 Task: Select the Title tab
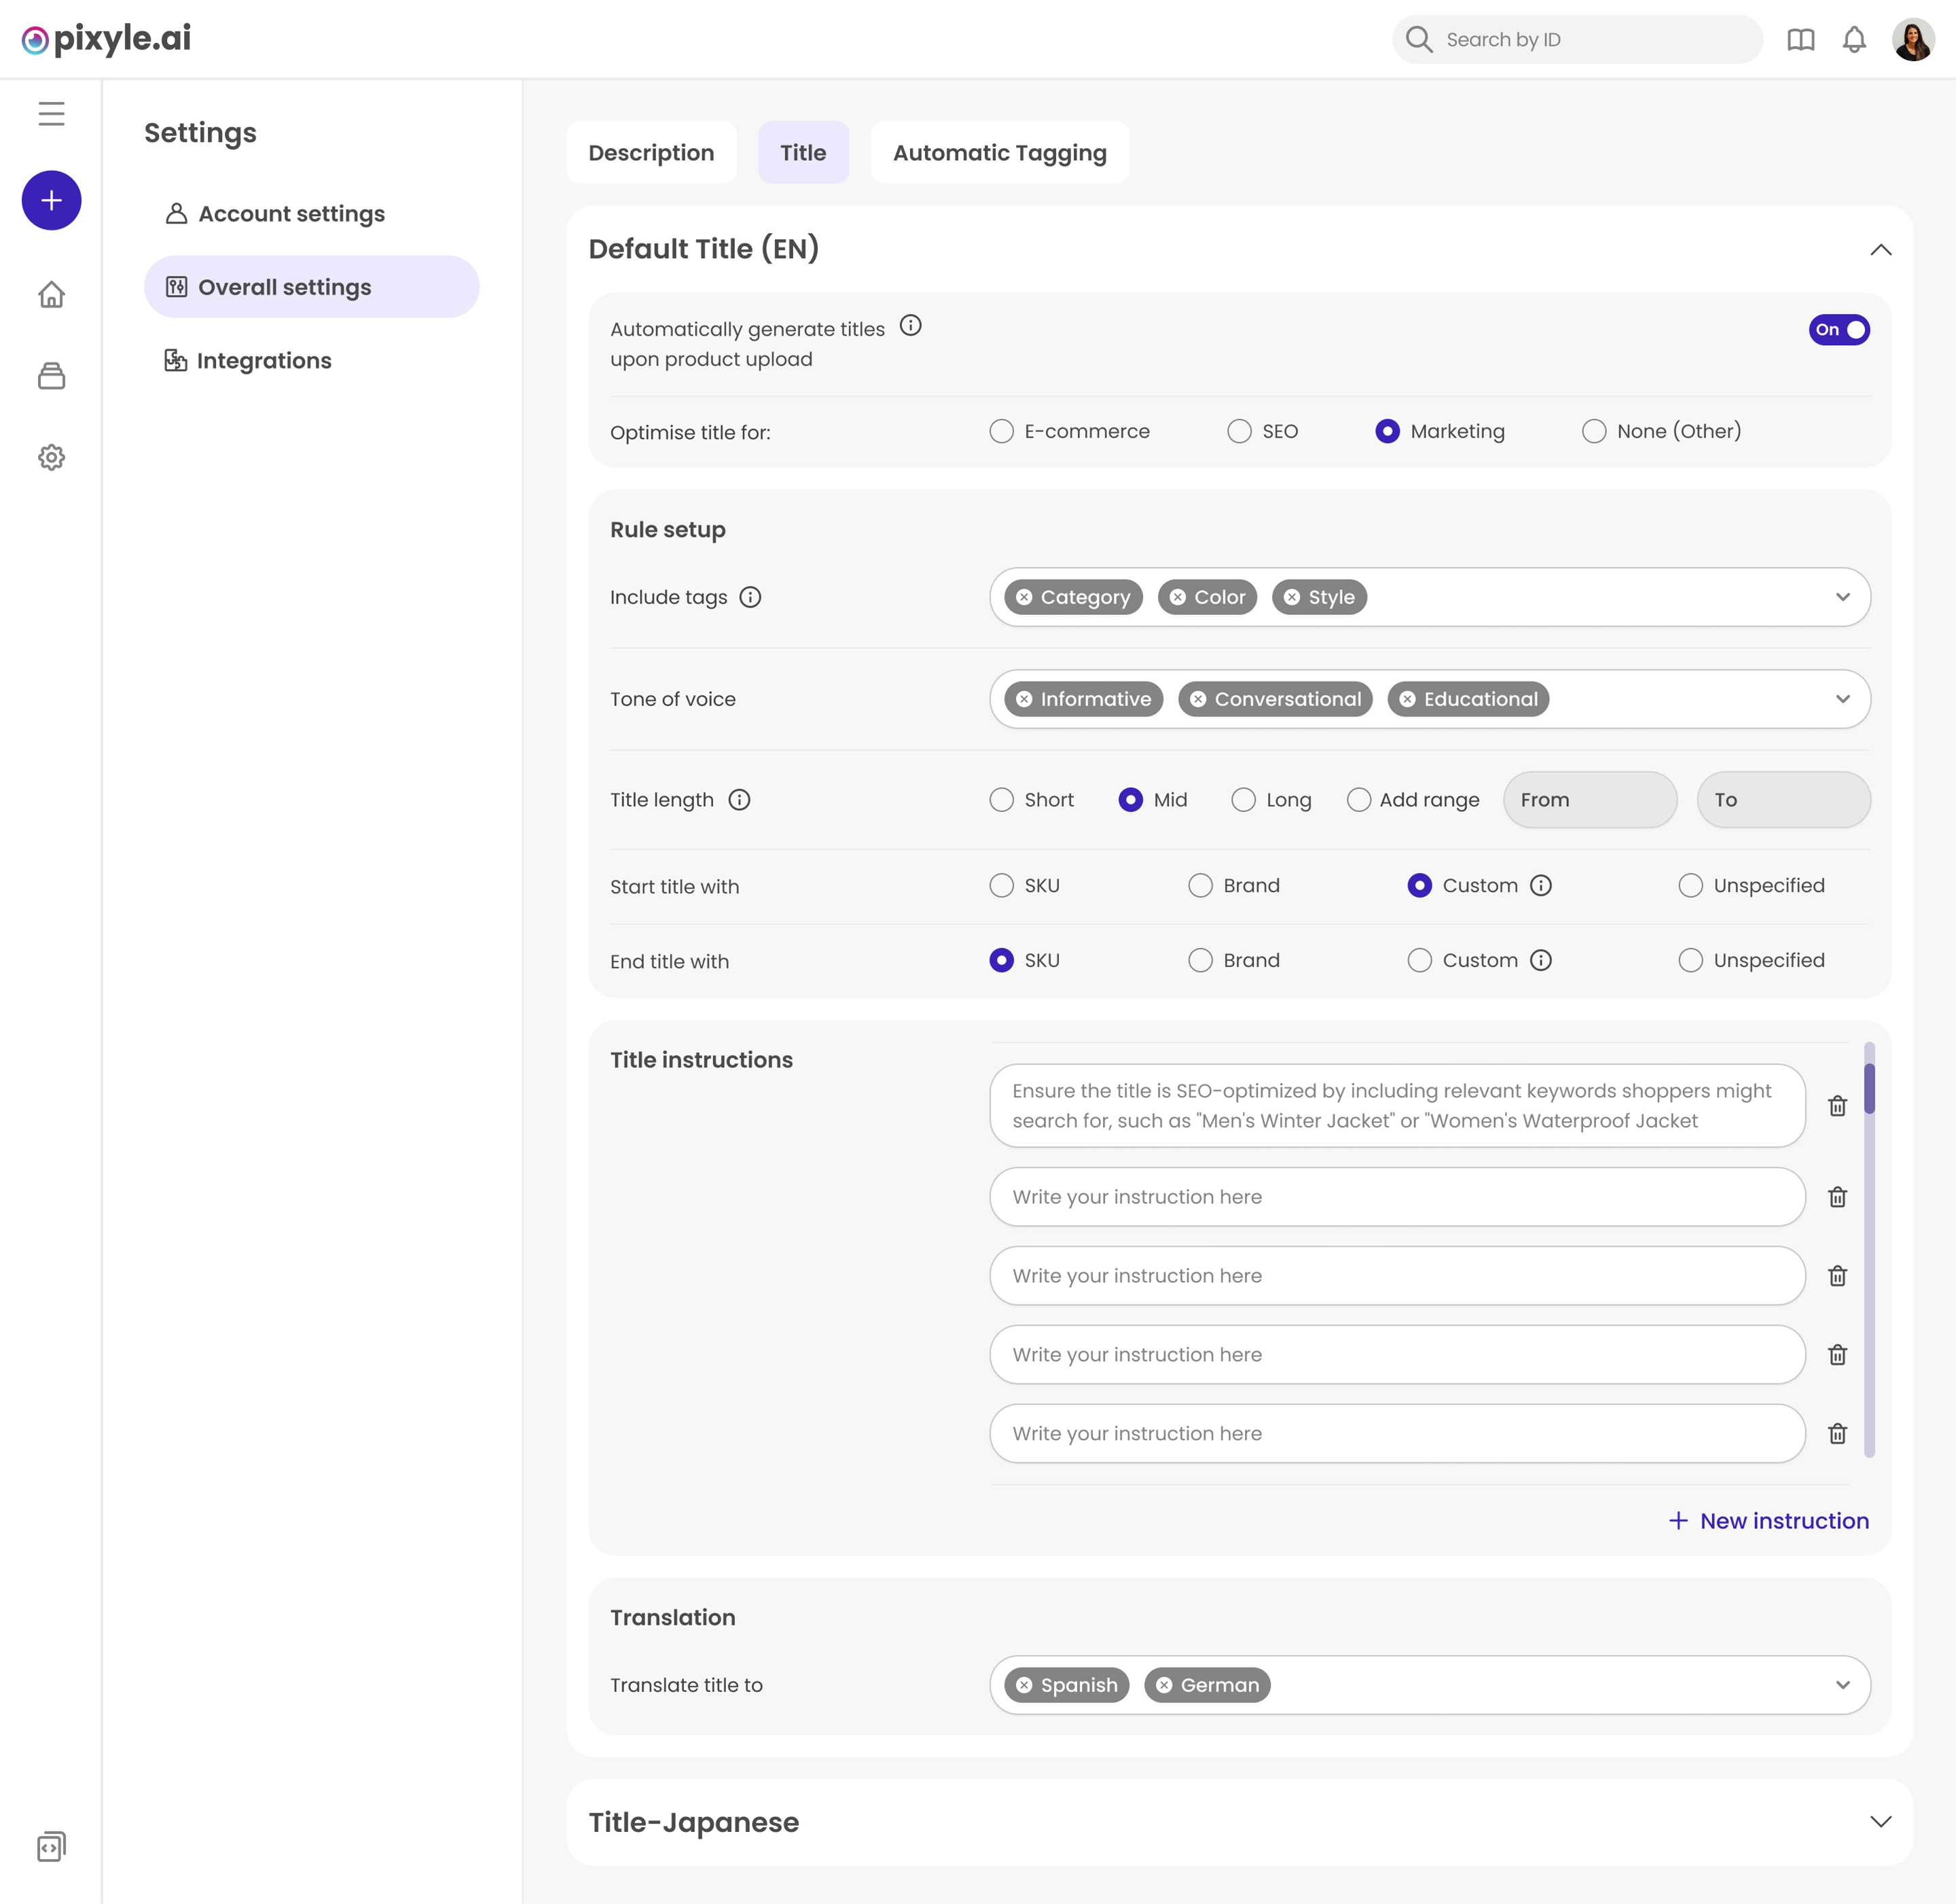pos(803,153)
